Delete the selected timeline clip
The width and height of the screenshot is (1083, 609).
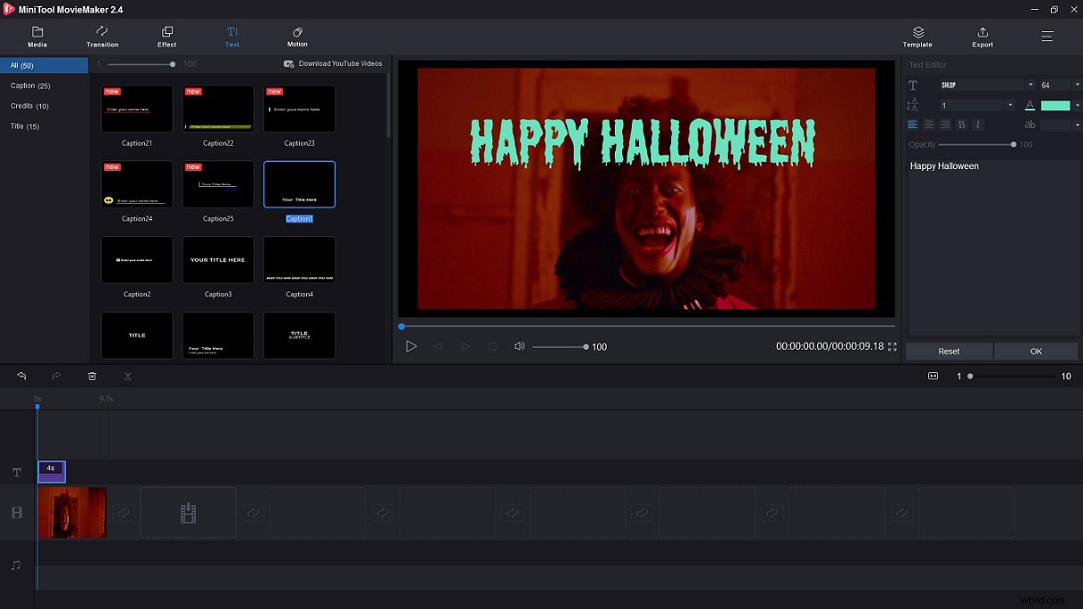92,376
